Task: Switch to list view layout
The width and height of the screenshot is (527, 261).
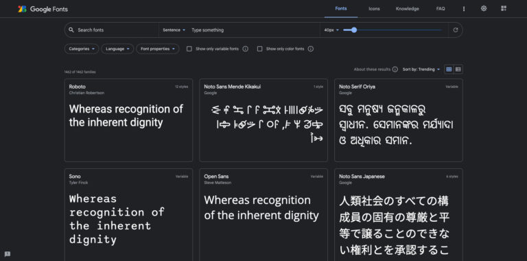Action: 458,69
